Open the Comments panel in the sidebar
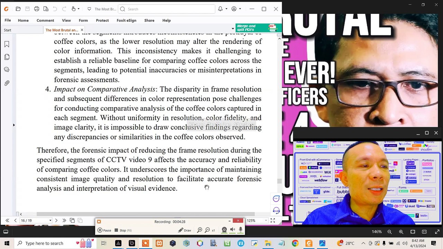 point(7,70)
